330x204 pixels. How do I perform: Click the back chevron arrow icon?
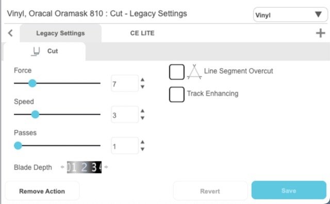pyautogui.click(x=10, y=33)
